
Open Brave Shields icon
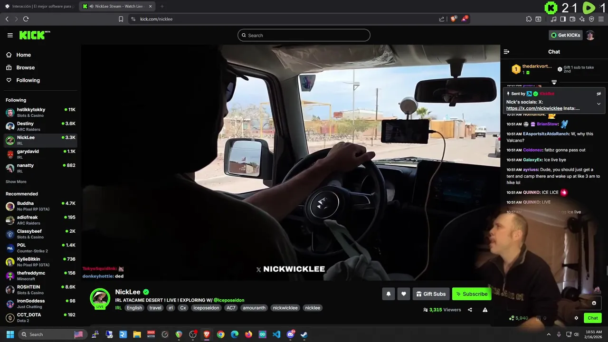tap(453, 19)
